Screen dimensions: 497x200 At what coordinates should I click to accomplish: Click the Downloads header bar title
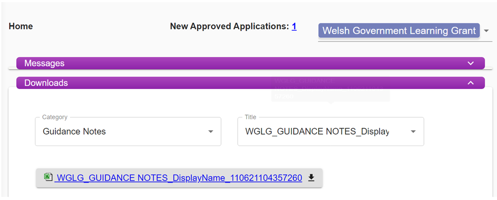[x=46, y=83]
